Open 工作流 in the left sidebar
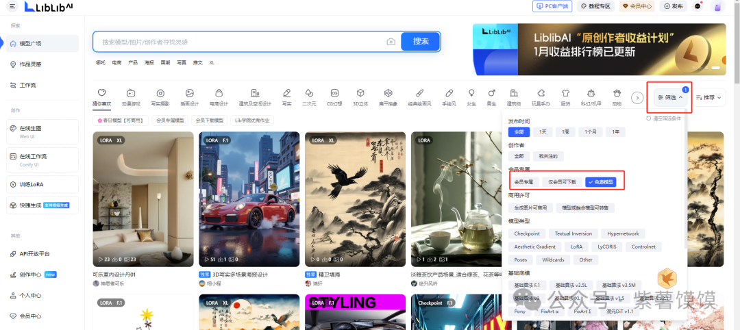740x330 pixels. [42, 85]
